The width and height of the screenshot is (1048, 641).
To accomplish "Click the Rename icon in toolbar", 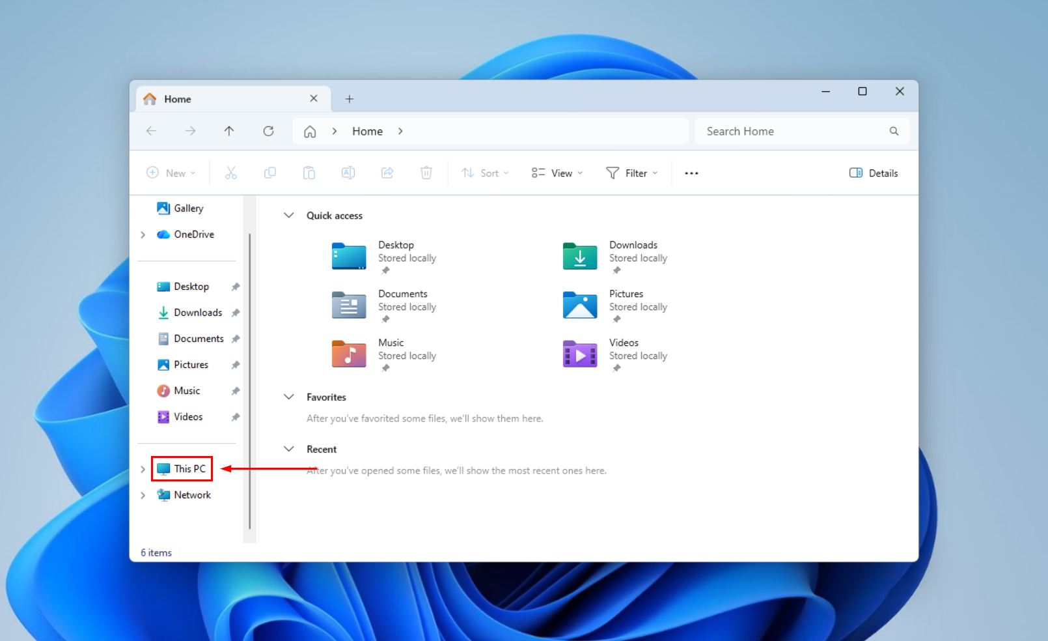I will click(x=348, y=173).
